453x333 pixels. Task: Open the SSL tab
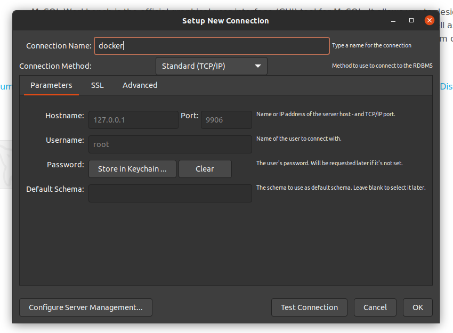[x=98, y=85]
